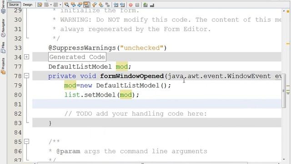291x164 pixels.
Task: Open the Projects side panel
Action: (x=3, y=66)
